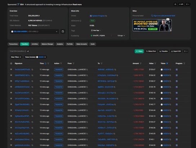Click the program icon in the $146.06 row

tap(177, 128)
